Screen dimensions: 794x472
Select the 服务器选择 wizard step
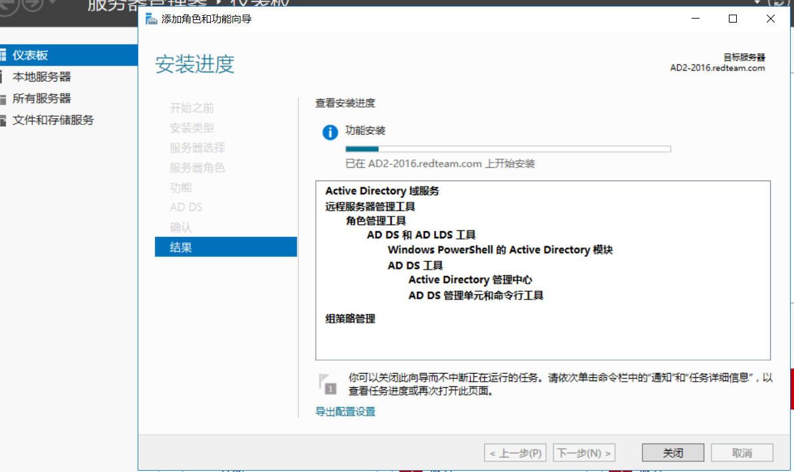point(198,147)
